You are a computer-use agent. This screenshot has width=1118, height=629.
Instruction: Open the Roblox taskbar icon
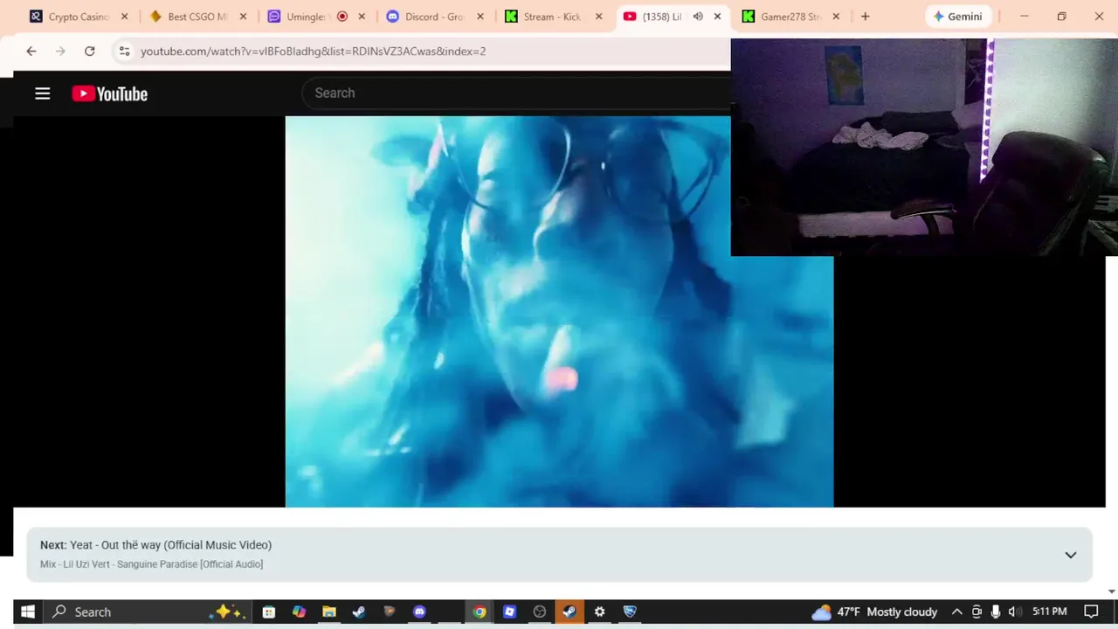pos(509,612)
